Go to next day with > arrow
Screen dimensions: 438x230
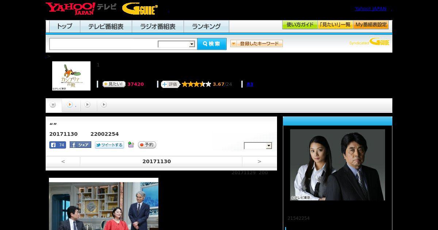click(260, 161)
